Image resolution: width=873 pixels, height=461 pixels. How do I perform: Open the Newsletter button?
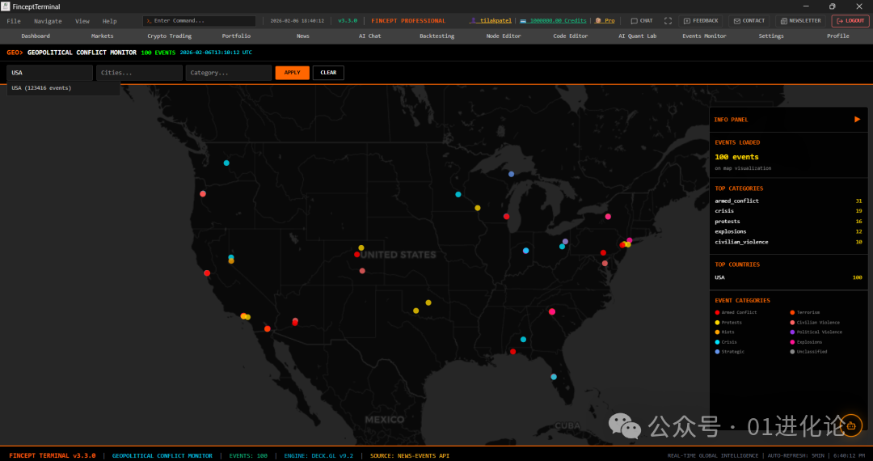[x=800, y=21]
